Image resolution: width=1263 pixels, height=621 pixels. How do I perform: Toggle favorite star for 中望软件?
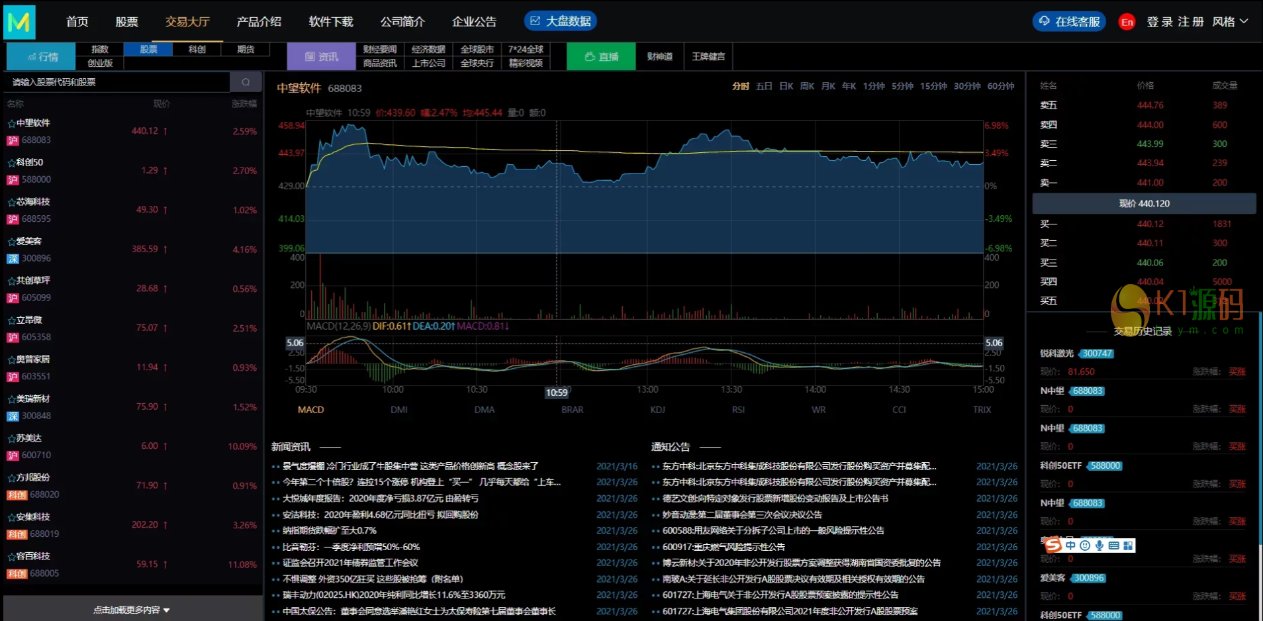click(x=11, y=123)
